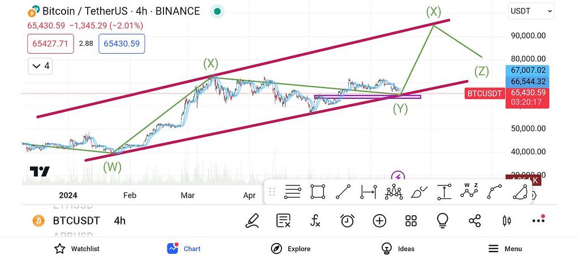The width and height of the screenshot is (579, 260).
Task: Open the lightbulb ideas icon in toolbar
Action: [x=442, y=221]
